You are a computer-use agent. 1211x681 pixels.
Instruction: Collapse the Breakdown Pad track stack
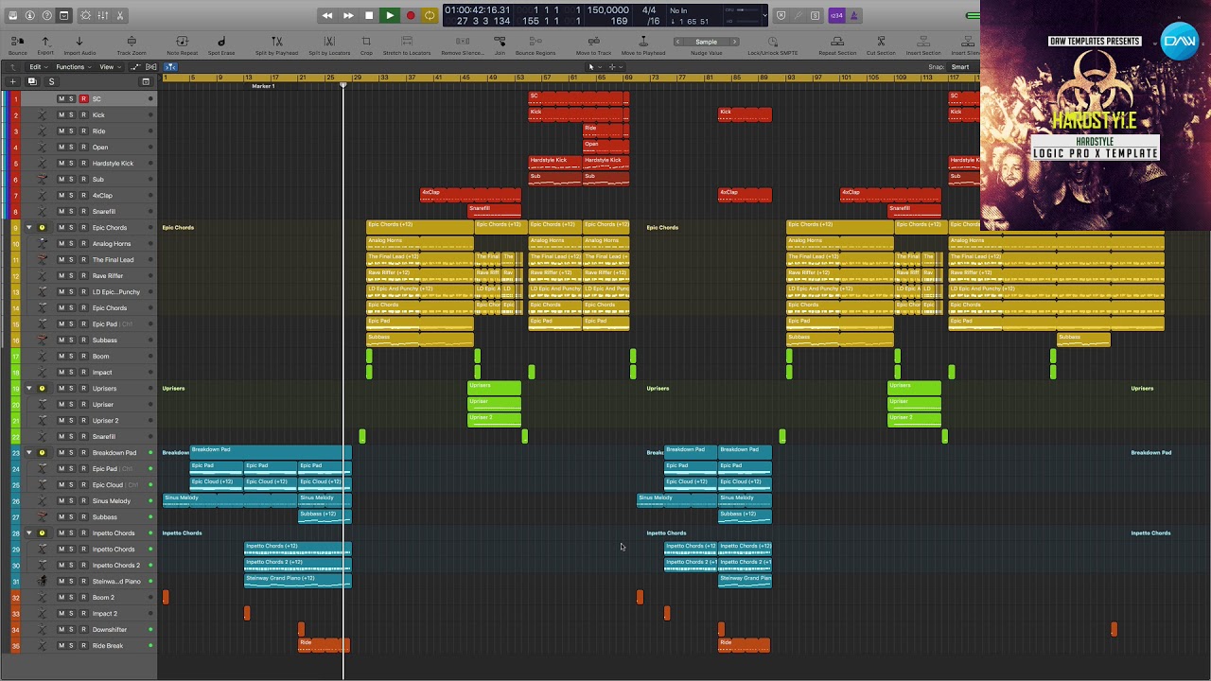(28, 453)
